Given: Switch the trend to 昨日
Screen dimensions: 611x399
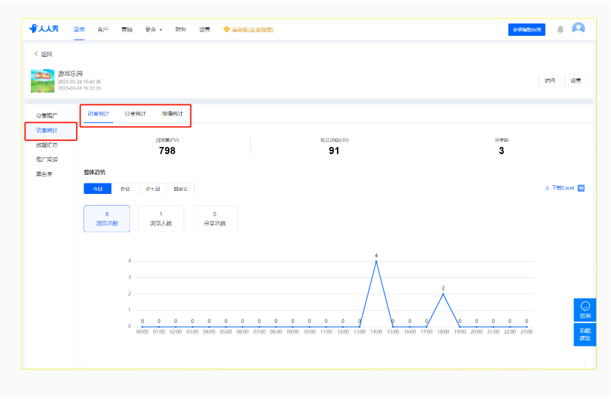Looking at the screenshot, I should click(125, 189).
